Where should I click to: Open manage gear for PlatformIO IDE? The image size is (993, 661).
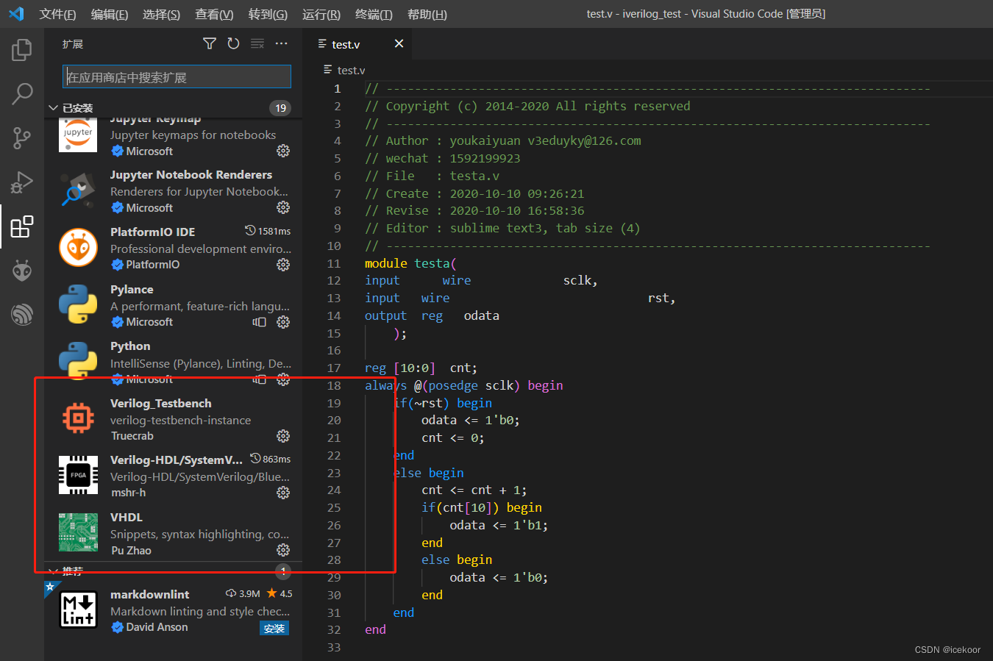point(283,265)
